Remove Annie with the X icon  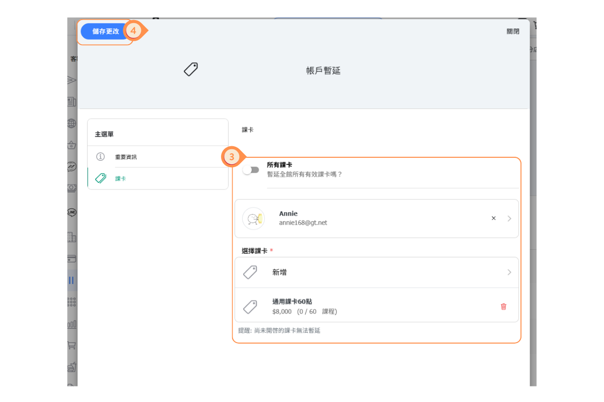pos(493,219)
